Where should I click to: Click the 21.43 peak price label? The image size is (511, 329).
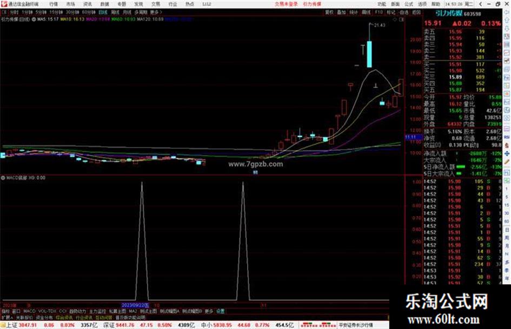pyautogui.click(x=380, y=25)
